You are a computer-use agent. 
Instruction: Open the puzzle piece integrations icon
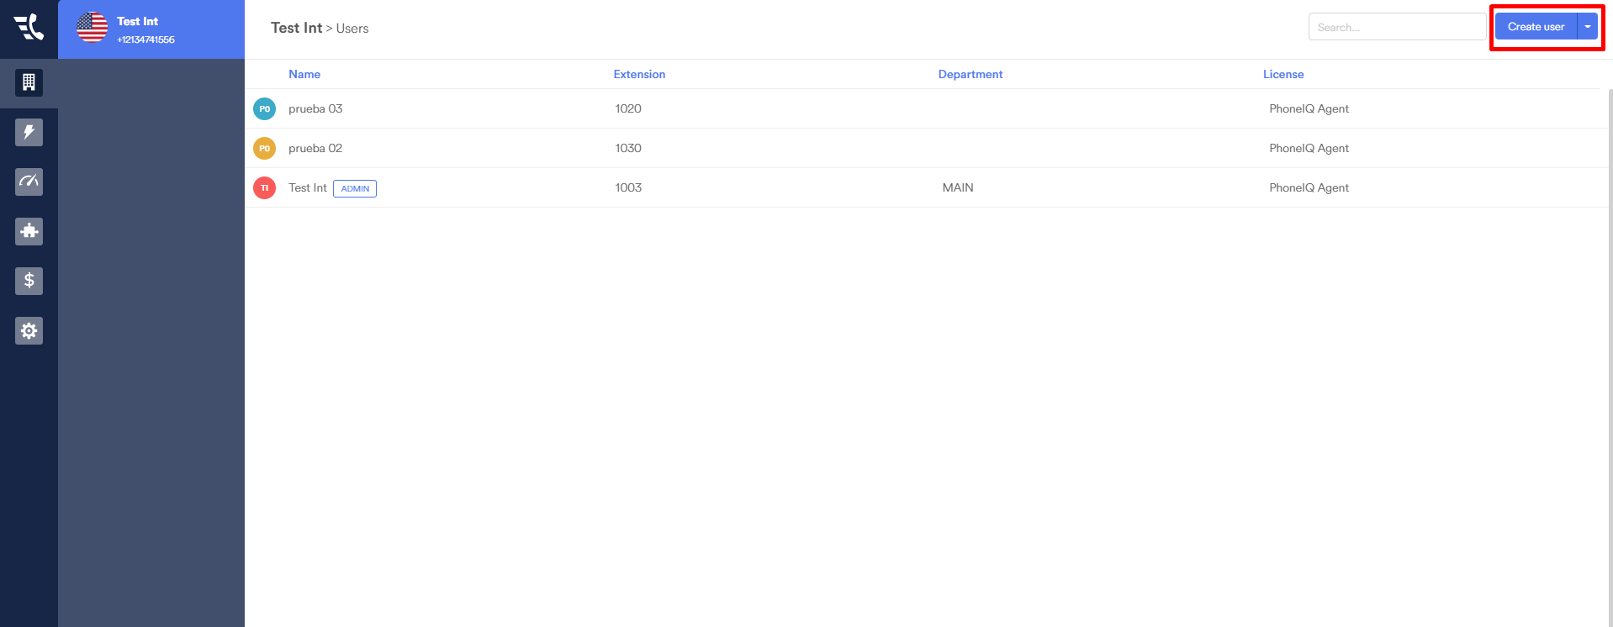click(29, 231)
